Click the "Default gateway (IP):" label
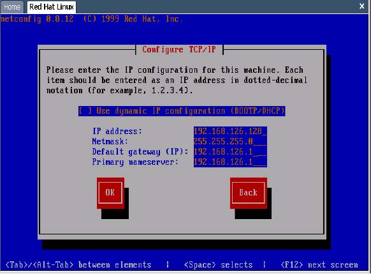The image size is (371, 274). [x=140, y=152]
